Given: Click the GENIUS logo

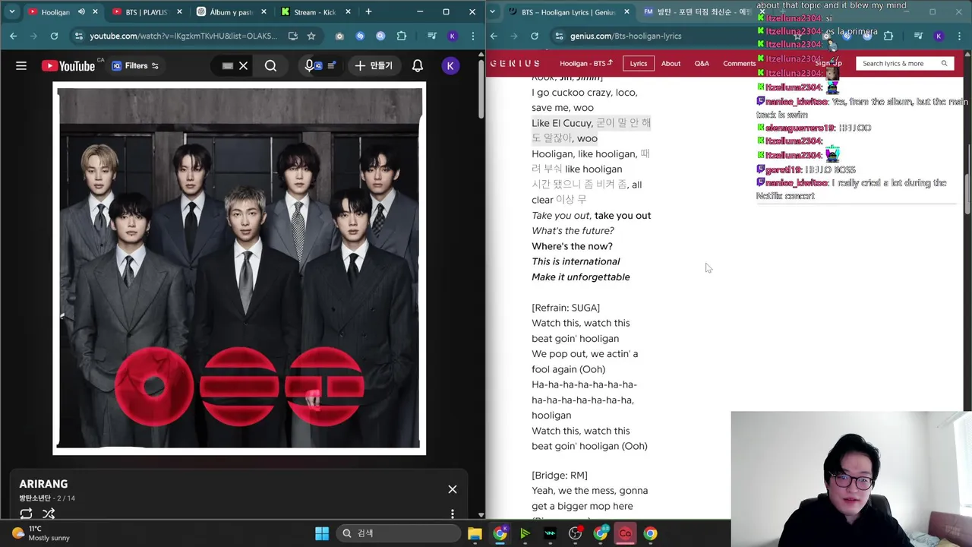Looking at the screenshot, I should (515, 63).
